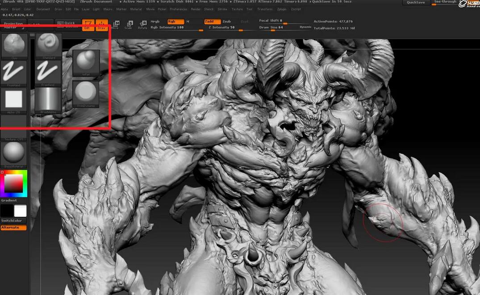Screen dimensions: 480x295
Task: Open the Layer menu
Action: tap(86, 9)
